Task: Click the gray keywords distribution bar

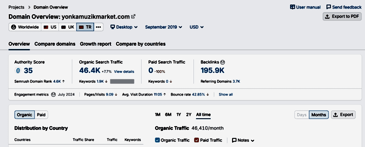Action: pyautogui.click(x=122, y=81)
